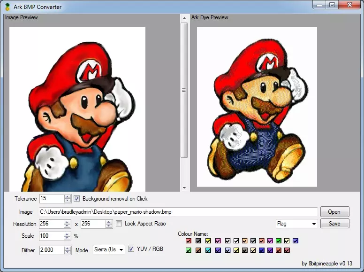This screenshot has width=364, height=272.
Task: Toggle the yellow colour checkbox in top row
Action: [x=208, y=241]
